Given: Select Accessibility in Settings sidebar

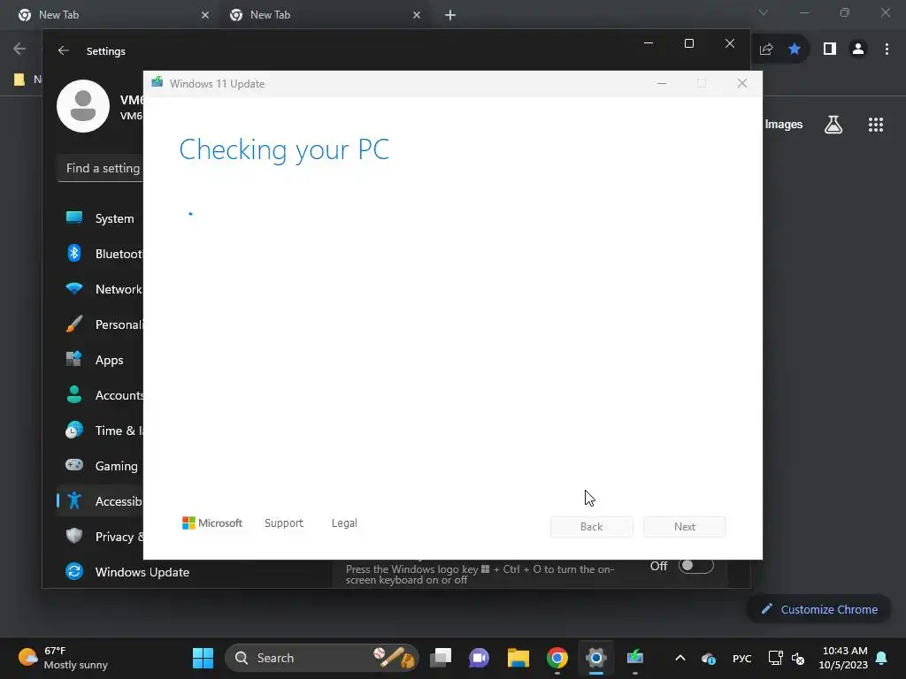Looking at the screenshot, I should pos(99,501).
